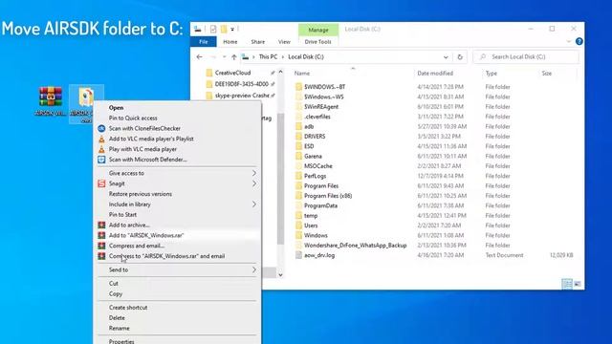Open the View ribbon tab

(x=284, y=42)
